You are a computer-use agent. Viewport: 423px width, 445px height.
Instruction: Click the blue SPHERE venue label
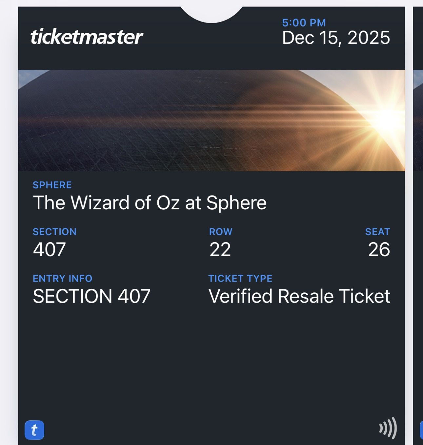(x=52, y=185)
